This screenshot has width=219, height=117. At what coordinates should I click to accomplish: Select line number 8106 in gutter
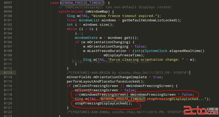(8, 42)
